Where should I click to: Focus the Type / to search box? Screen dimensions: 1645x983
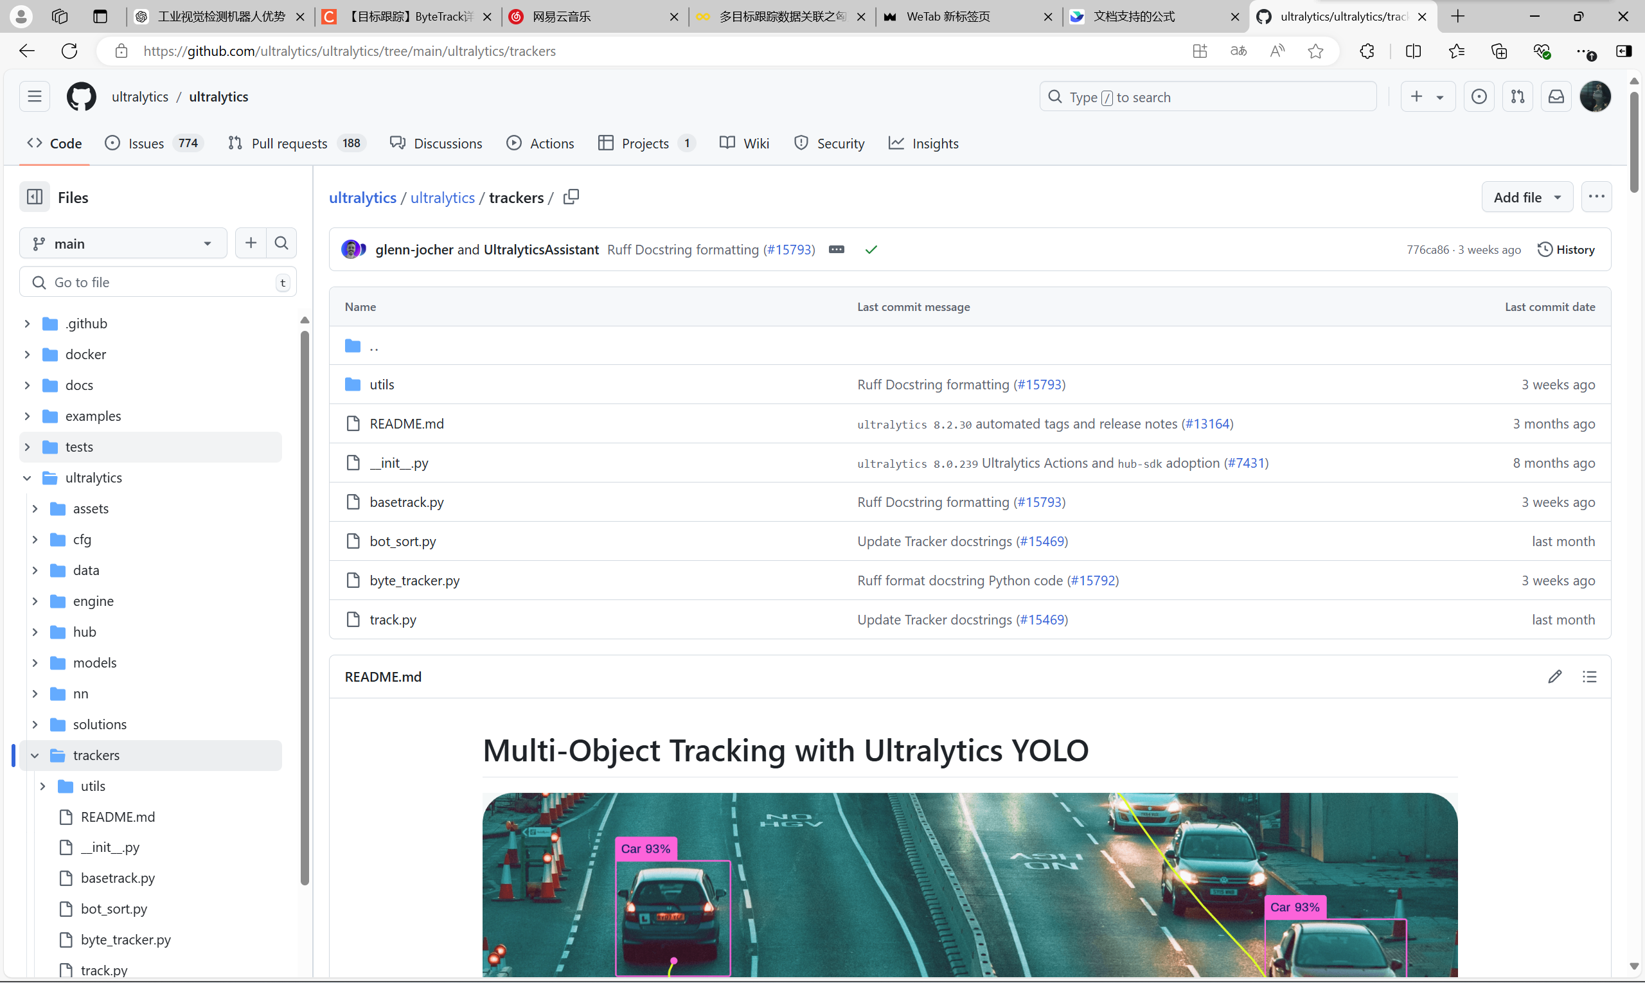pyautogui.click(x=1208, y=97)
